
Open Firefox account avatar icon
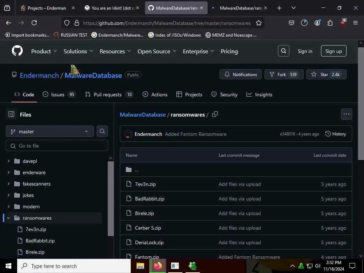(x=317, y=23)
